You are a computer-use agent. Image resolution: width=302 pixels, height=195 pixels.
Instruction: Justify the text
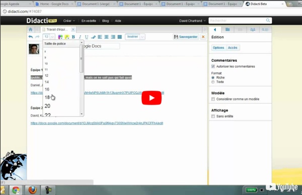(x=120, y=37)
